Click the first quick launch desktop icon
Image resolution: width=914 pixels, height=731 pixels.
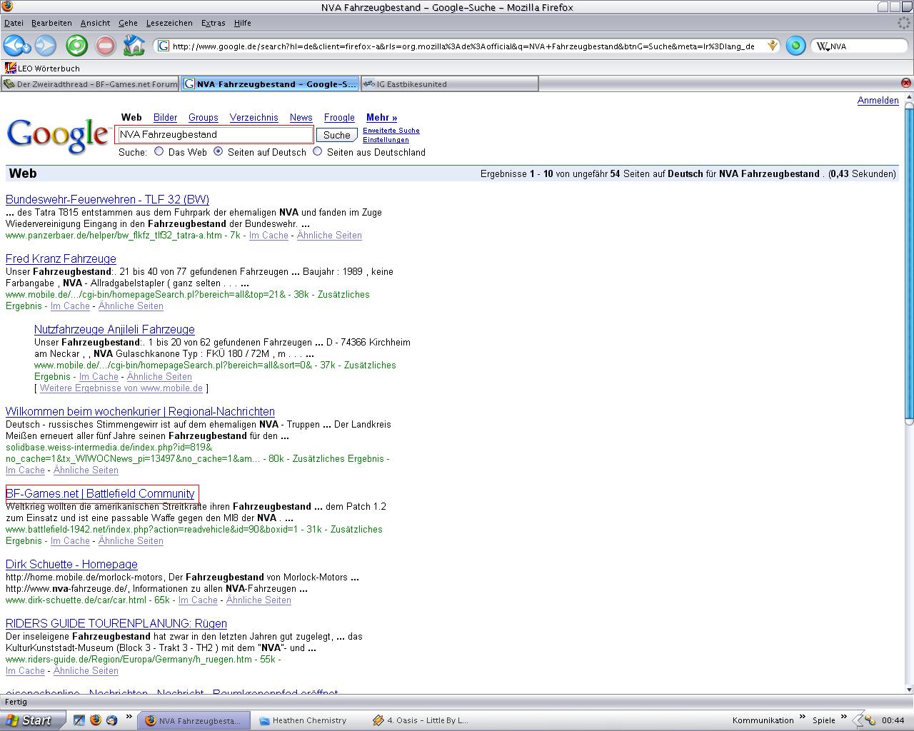79,720
